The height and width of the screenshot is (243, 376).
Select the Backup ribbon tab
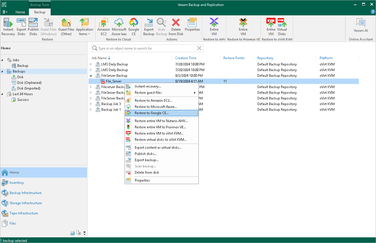click(40, 12)
